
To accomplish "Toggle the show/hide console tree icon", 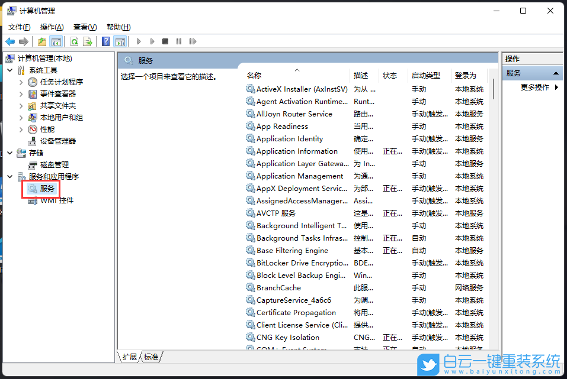I will click(x=56, y=41).
